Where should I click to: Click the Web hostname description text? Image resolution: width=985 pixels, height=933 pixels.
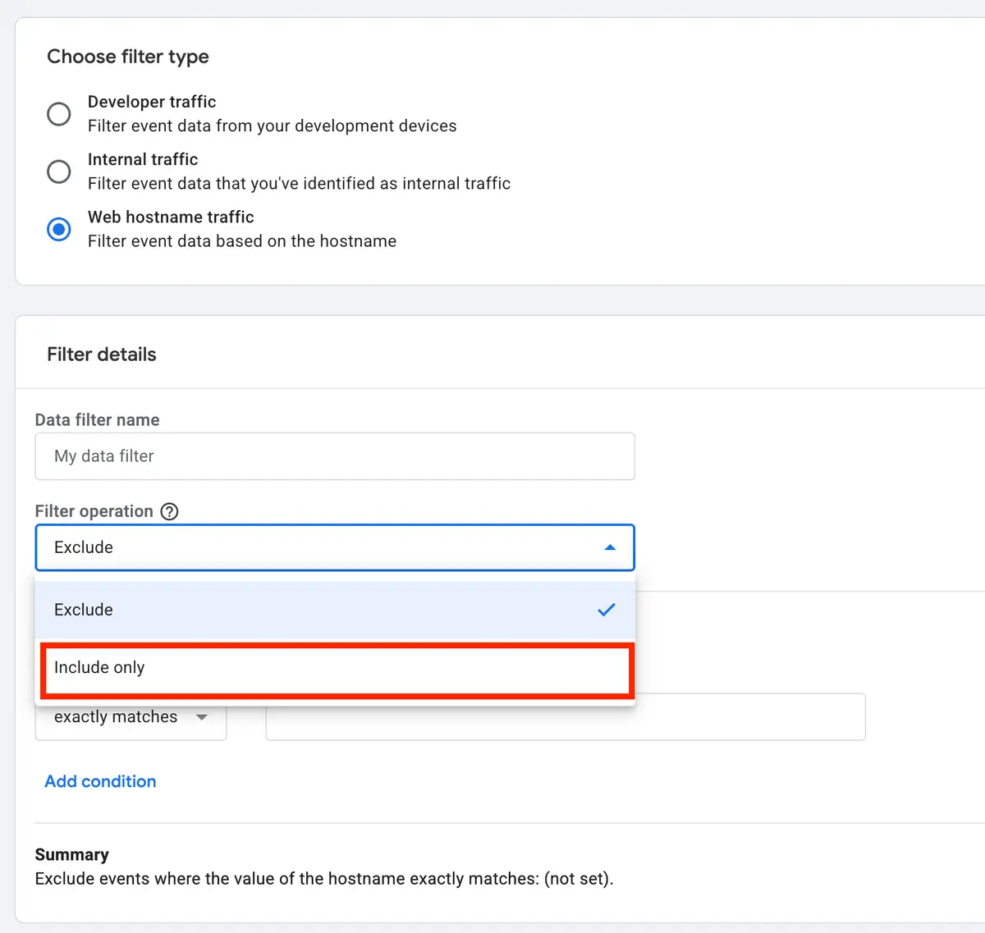[x=242, y=240]
